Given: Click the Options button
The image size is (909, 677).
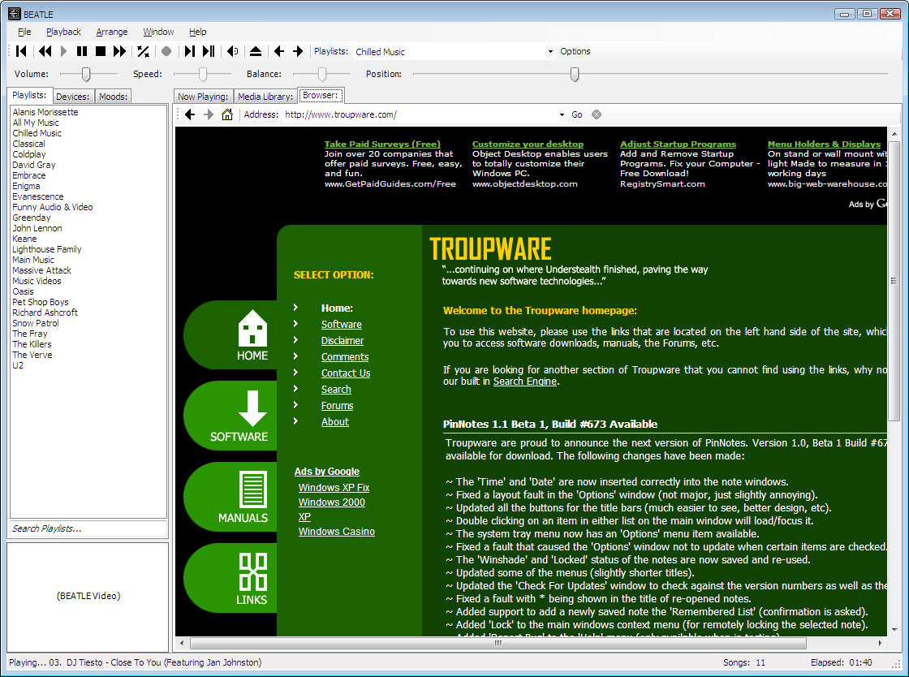Looking at the screenshot, I should click(x=575, y=52).
